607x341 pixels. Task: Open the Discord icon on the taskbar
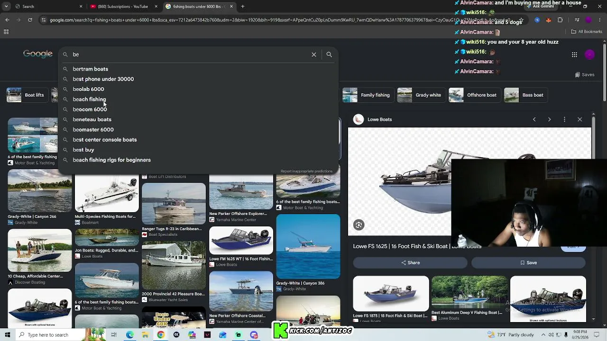pyautogui.click(x=254, y=335)
